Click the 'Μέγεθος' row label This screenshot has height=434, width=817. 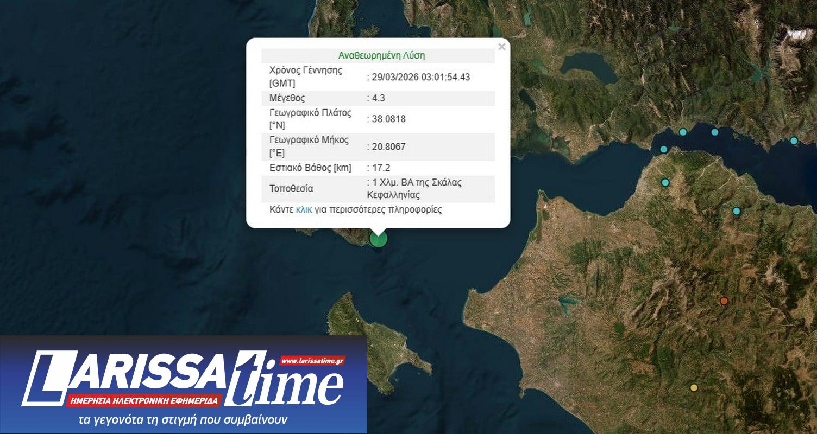pos(287,98)
